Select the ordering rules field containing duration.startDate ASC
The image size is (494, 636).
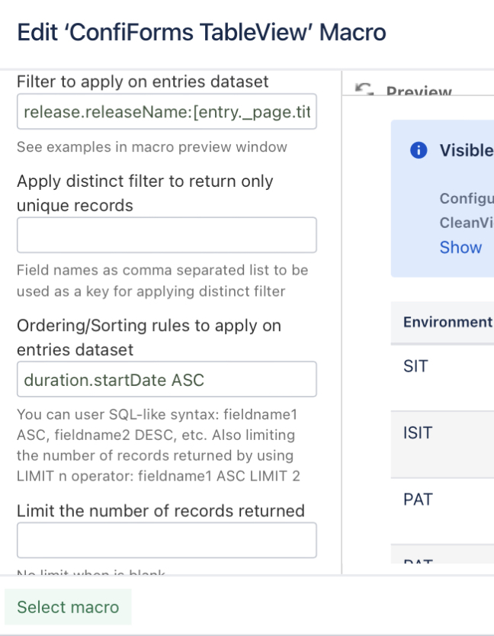click(x=166, y=378)
